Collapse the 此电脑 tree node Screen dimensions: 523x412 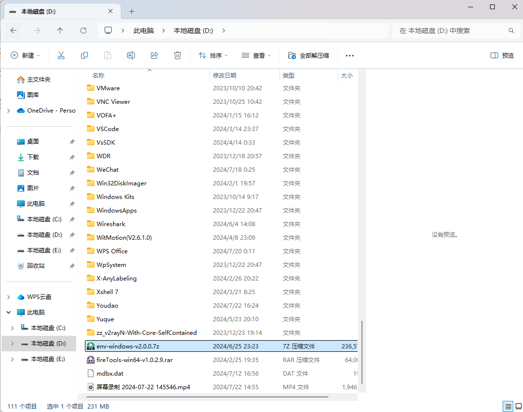pos(9,313)
